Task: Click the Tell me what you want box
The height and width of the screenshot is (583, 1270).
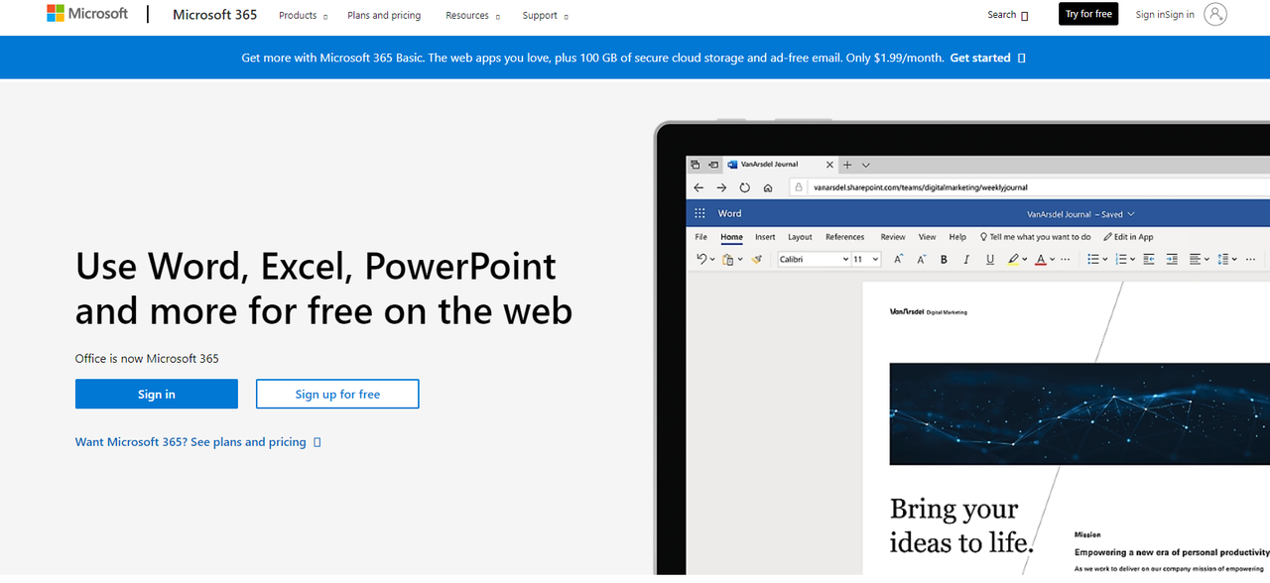Action: coord(1036,237)
